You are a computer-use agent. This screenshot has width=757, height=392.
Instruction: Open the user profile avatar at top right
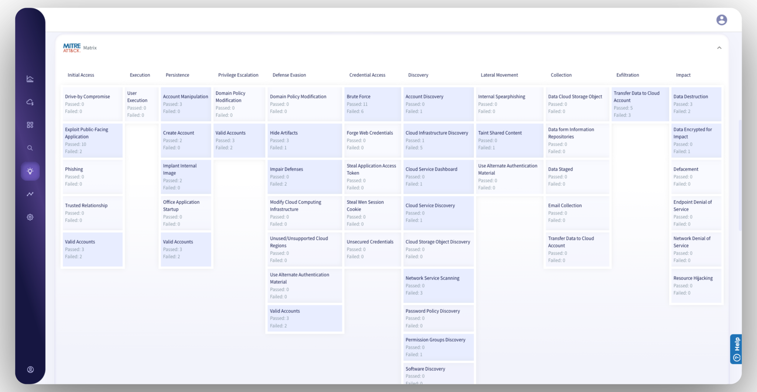point(722,20)
